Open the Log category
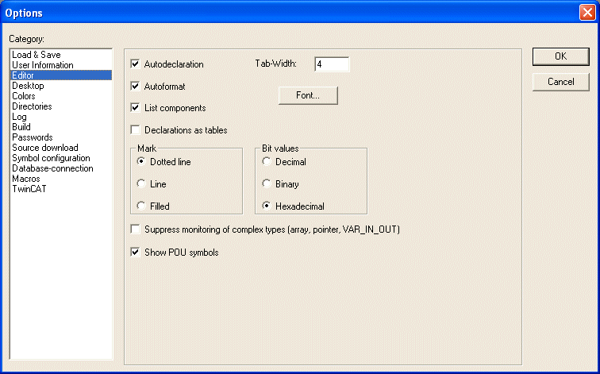Screen dimensions: 600x374 coord(61,117)
